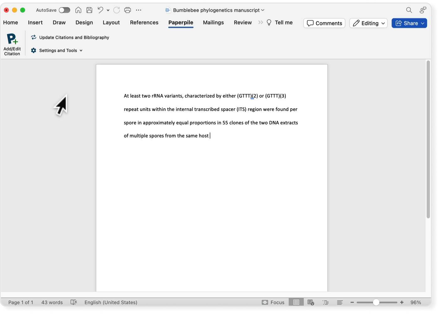Click the vertical scrollbar on the right
Viewport: 439px width, 314px height.
point(428,140)
